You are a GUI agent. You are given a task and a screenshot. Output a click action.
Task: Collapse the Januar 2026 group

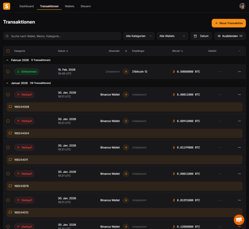(x=7, y=83)
